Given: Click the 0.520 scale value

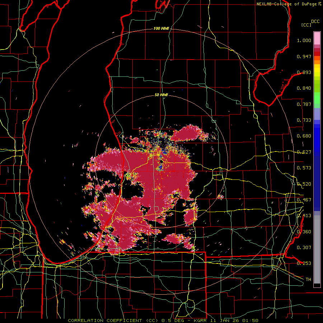Looking at the screenshot, I should [304, 184].
